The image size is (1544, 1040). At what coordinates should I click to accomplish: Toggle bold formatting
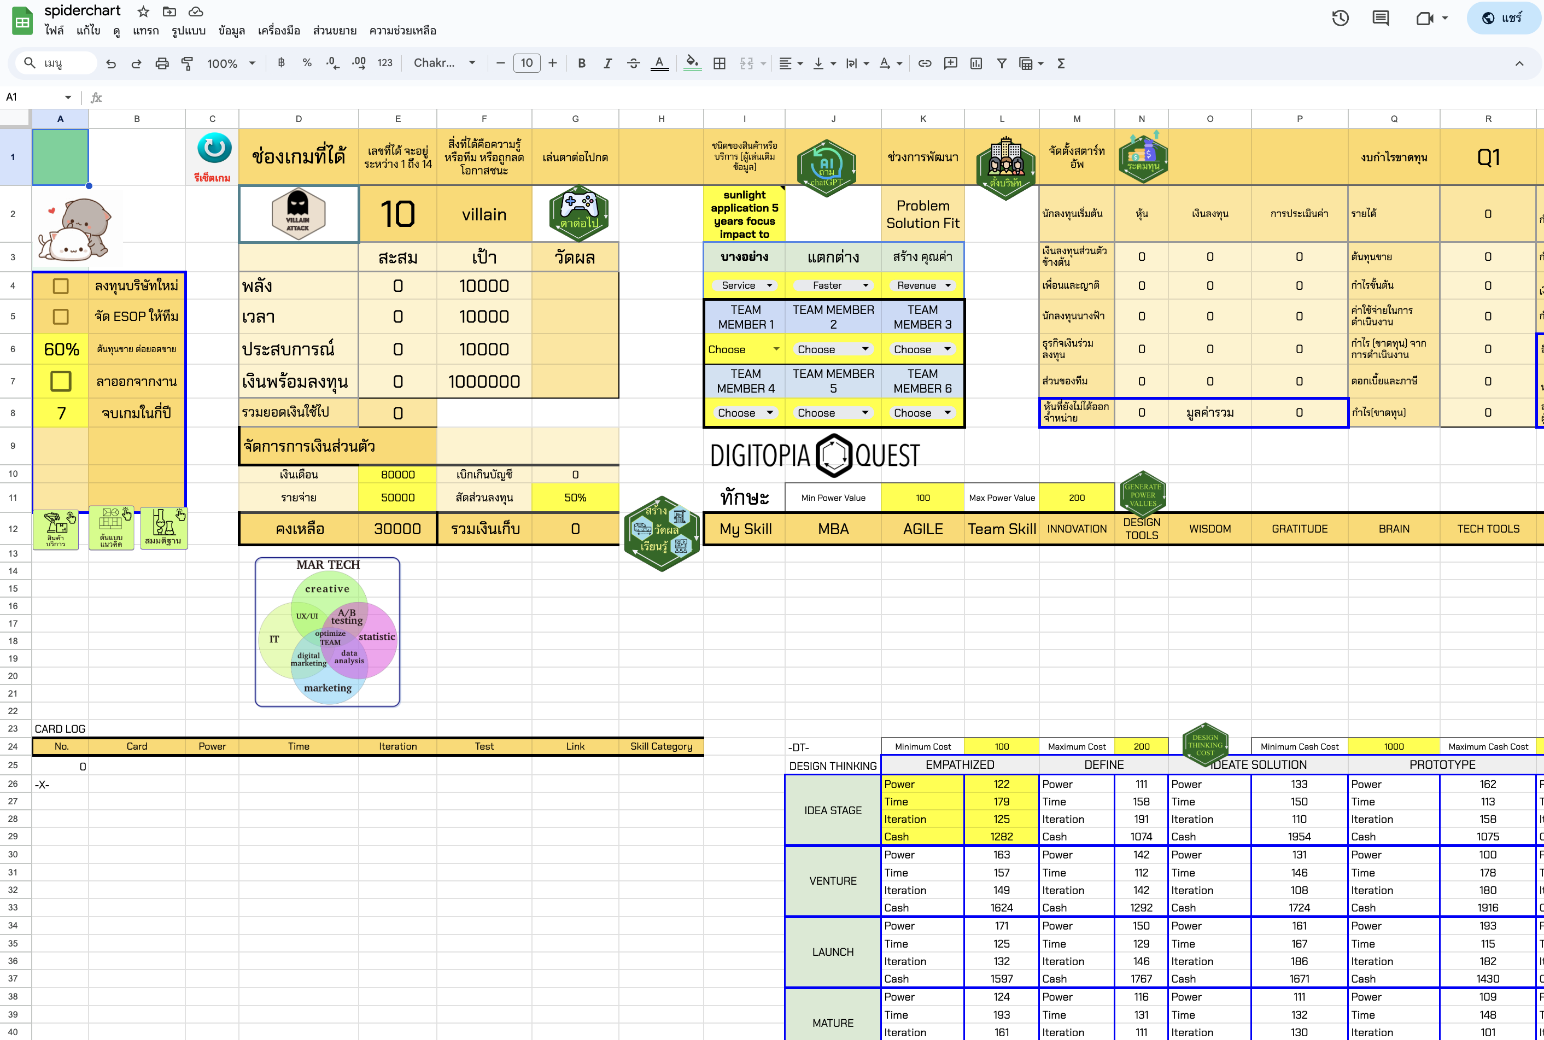(x=582, y=63)
